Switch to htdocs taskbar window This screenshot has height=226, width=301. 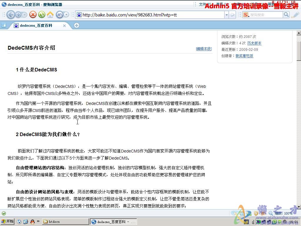(65, 222)
